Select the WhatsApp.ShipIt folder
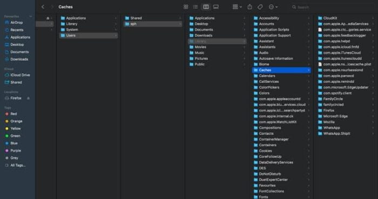The width and height of the screenshot is (378, 199). pyautogui.click(x=346, y=134)
